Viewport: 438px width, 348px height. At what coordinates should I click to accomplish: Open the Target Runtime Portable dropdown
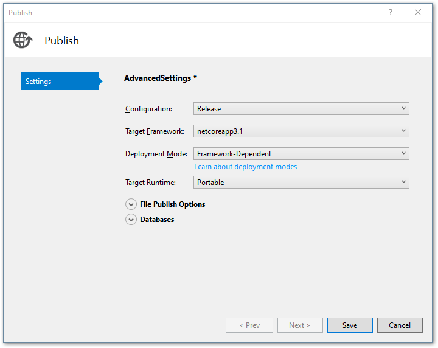coord(301,182)
